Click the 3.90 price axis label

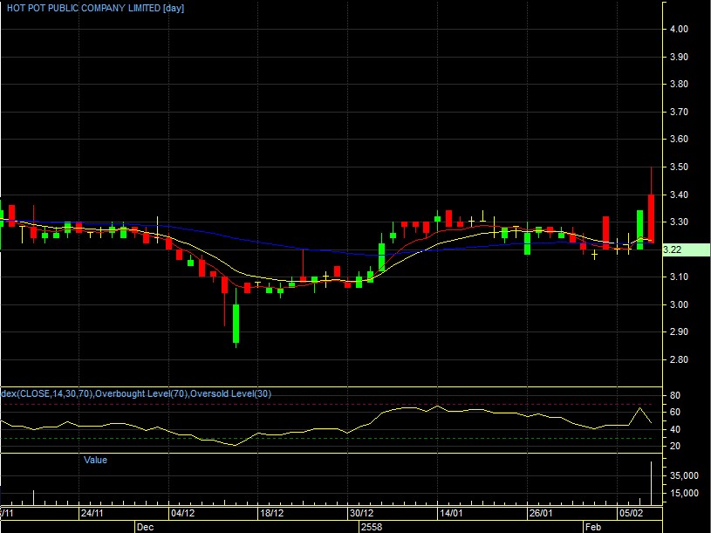click(679, 57)
